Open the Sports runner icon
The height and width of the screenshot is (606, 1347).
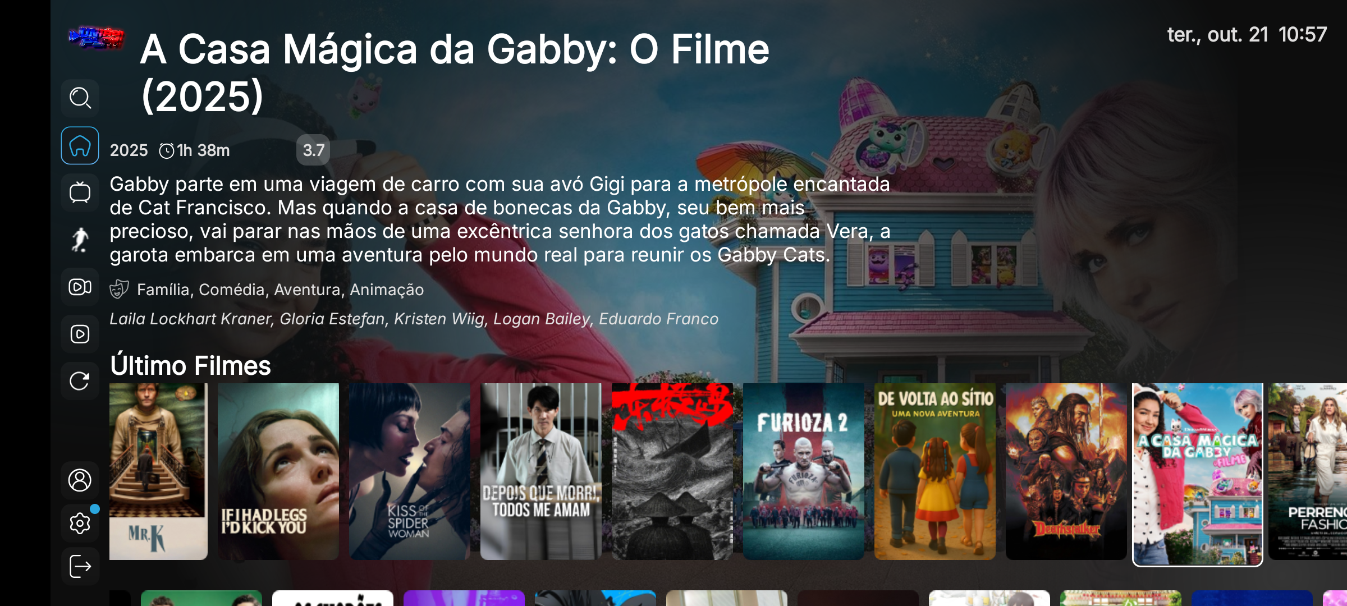coord(80,240)
